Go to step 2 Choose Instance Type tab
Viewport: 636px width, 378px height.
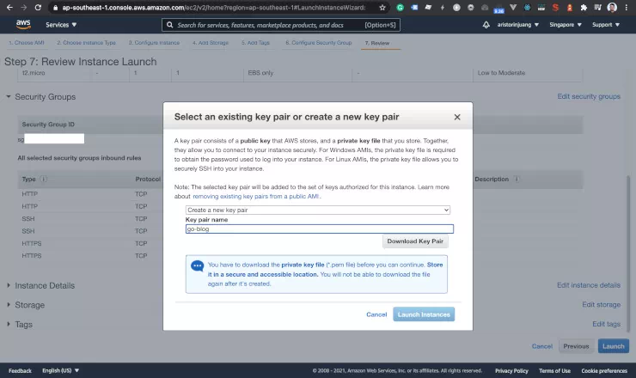87,43
